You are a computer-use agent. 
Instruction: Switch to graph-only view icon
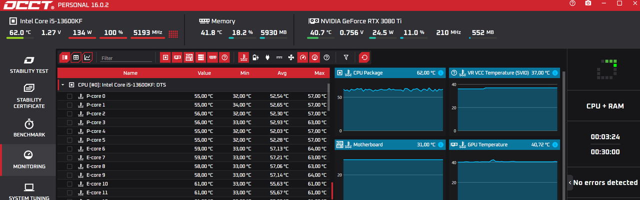[x=87, y=57]
